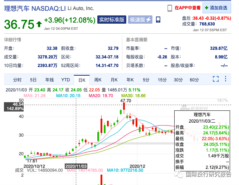Click the 每股收益 value -0.26
The image size is (239, 185).
tap(162, 57)
